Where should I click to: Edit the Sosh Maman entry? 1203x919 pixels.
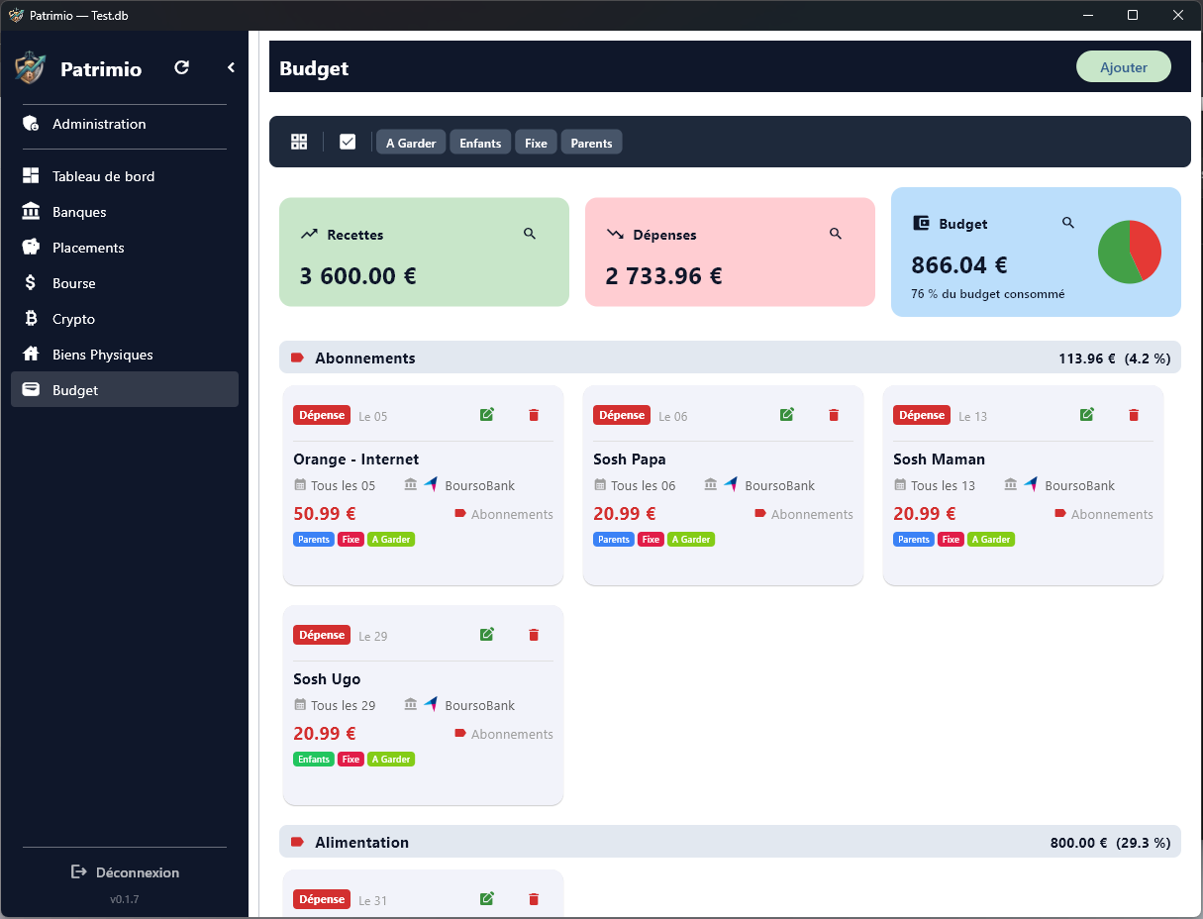1087,414
